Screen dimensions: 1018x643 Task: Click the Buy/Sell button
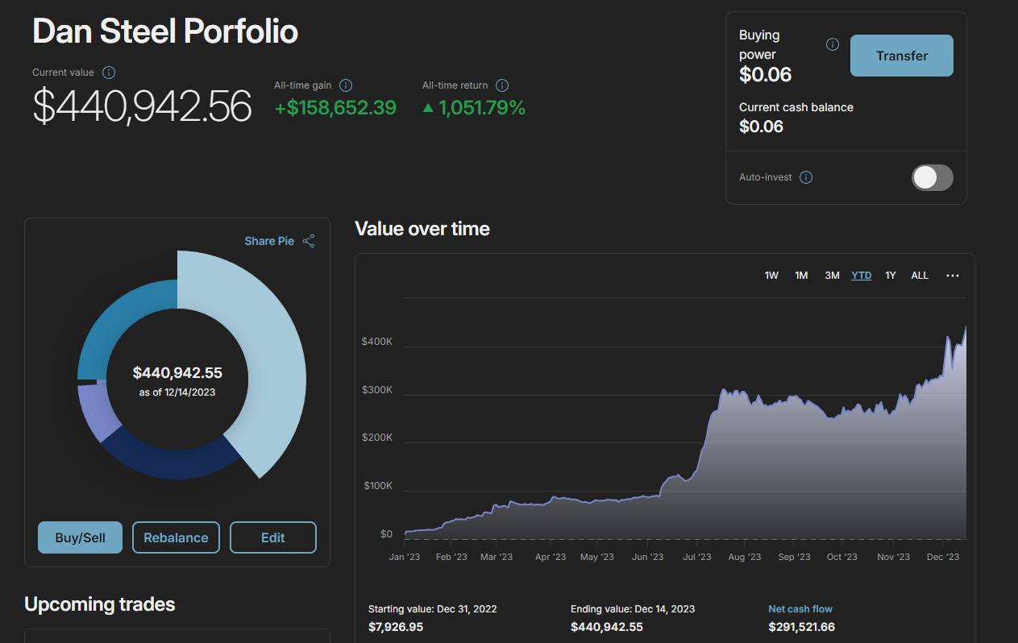(x=80, y=537)
